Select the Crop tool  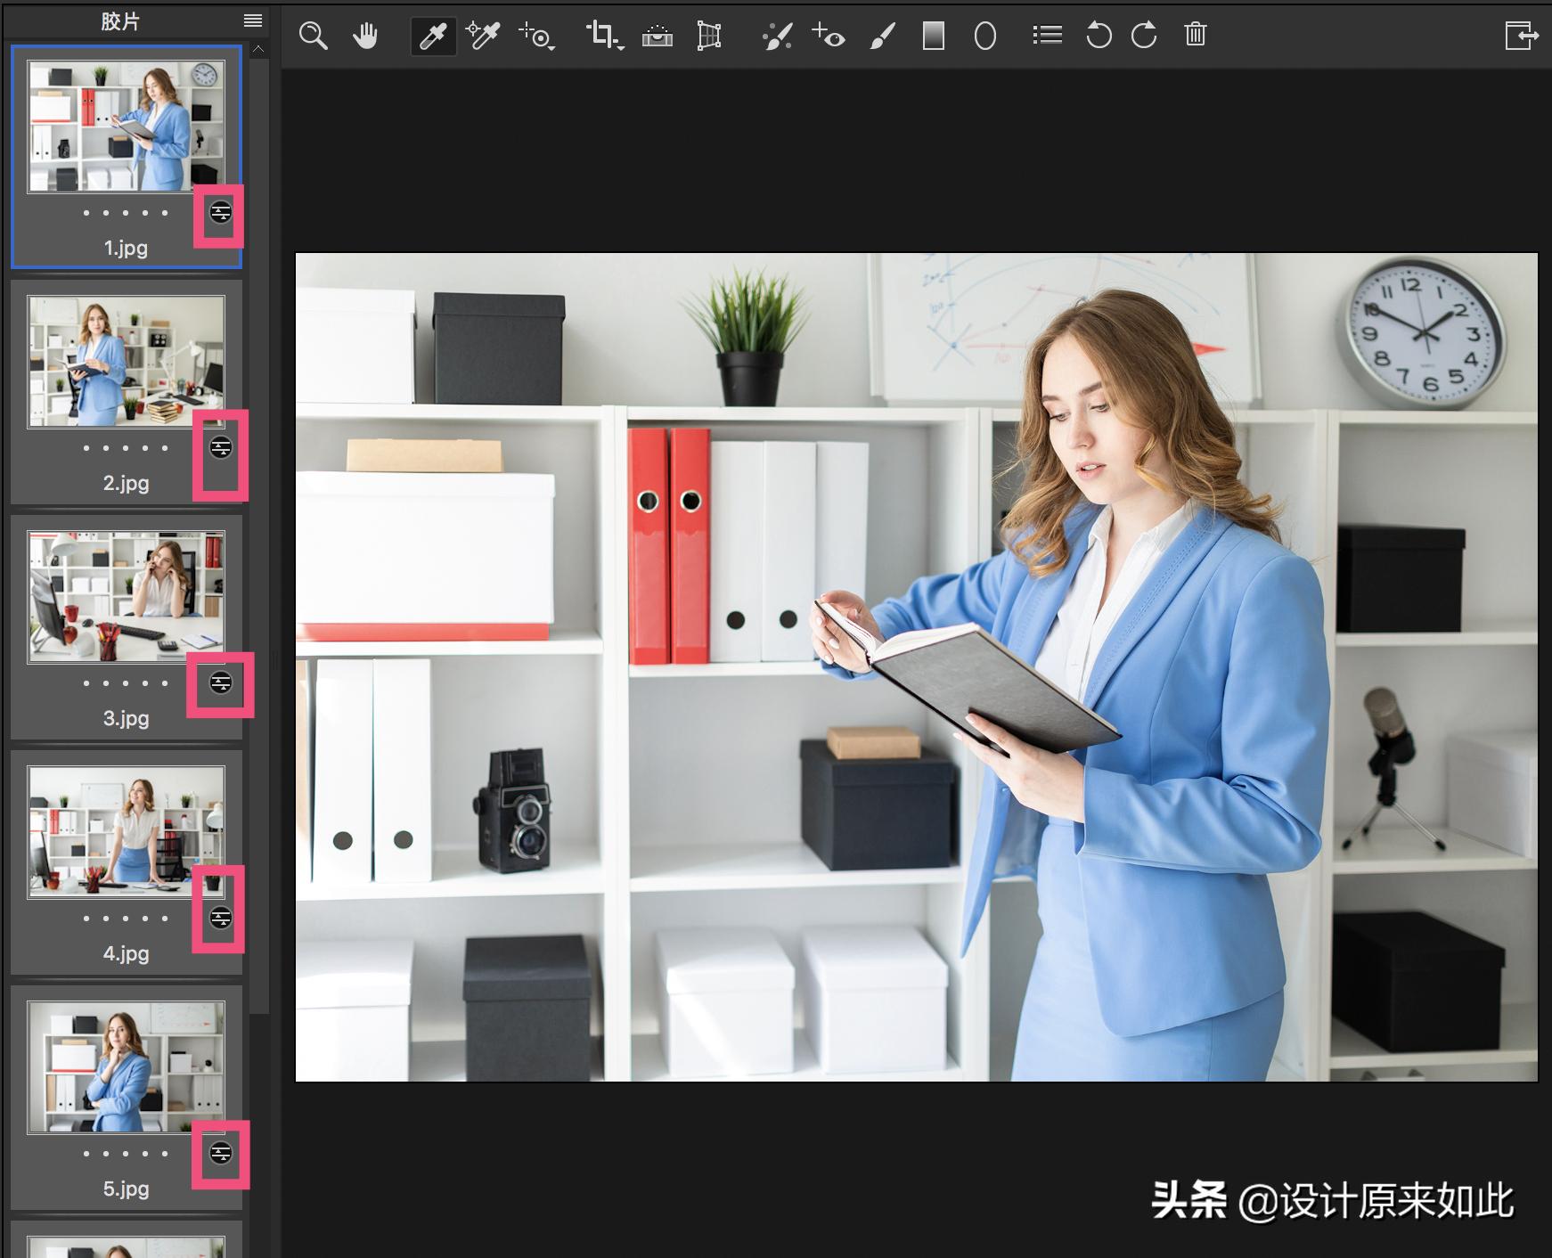605,36
